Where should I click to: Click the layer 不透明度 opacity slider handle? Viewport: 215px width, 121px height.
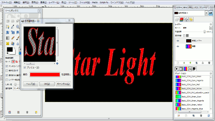click(x=205, y=32)
